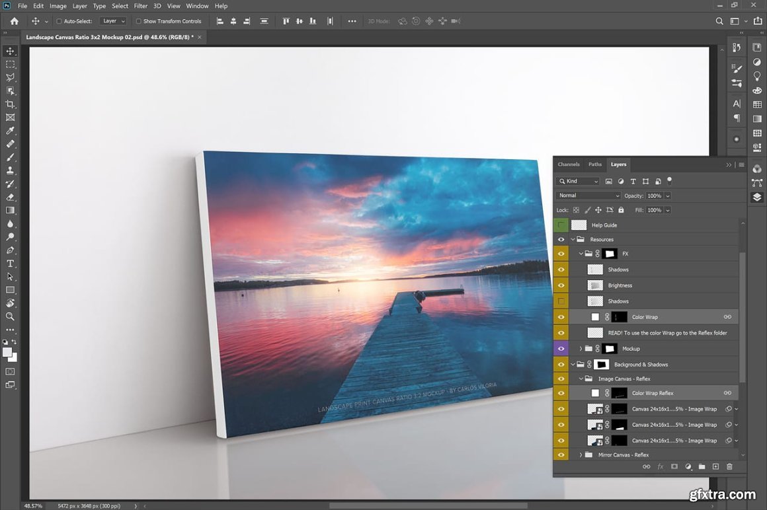Open the Filter menu
The width and height of the screenshot is (767, 510).
coord(141,6)
